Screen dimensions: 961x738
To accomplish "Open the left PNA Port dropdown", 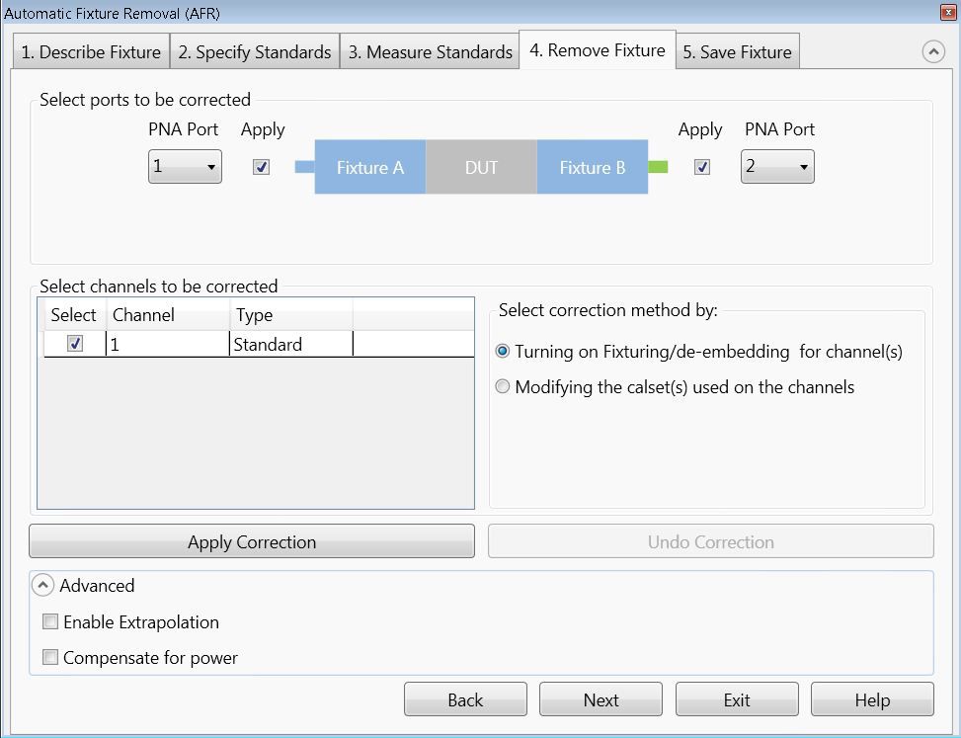I will [x=185, y=167].
